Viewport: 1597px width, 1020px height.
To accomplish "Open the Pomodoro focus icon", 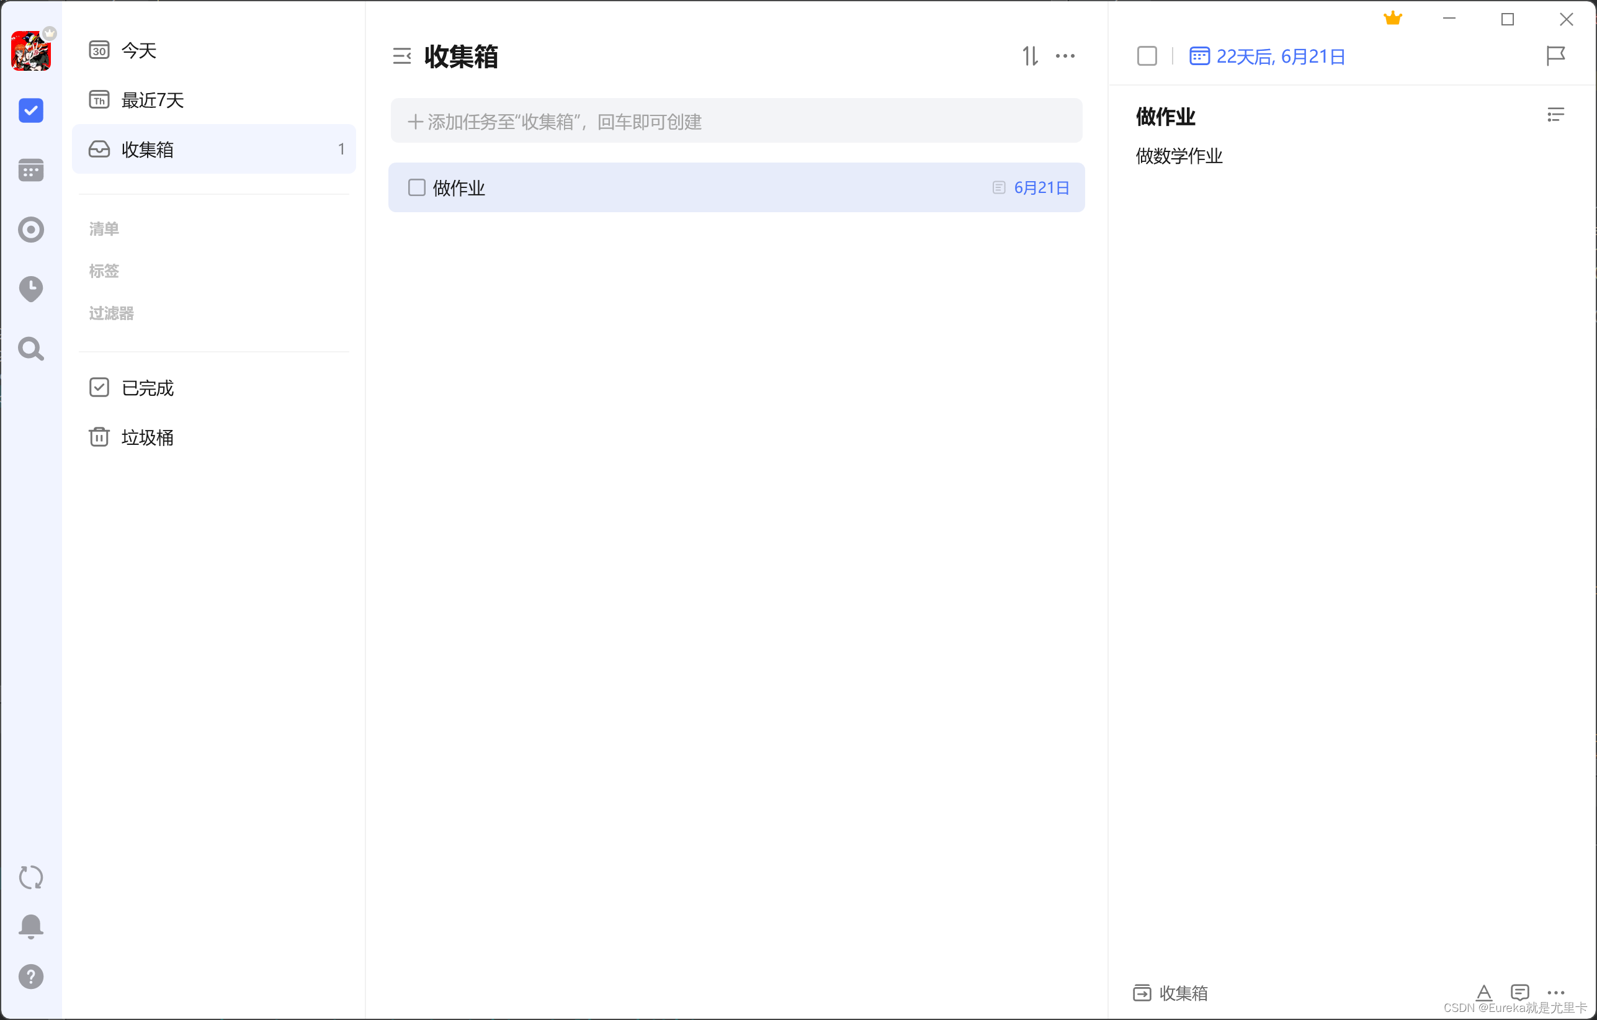I will click(x=30, y=230).
